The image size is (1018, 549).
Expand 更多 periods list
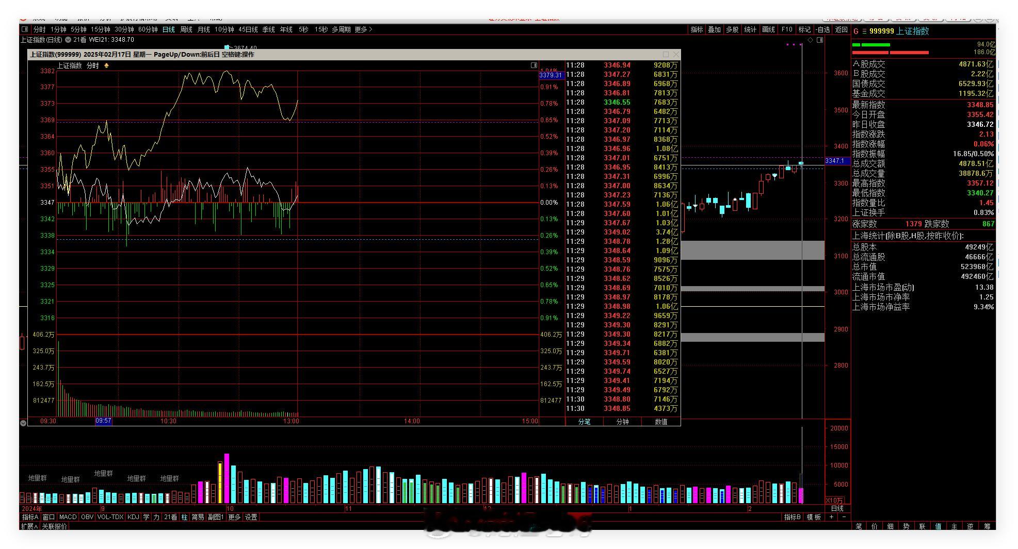[363, 29]
